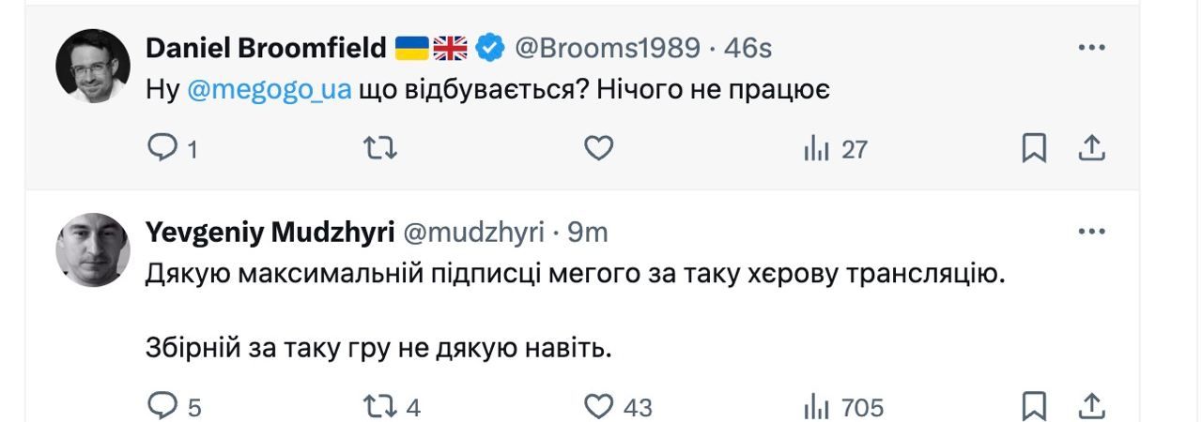
Task: Retweet Yevgeniy Mudzhyri's post
Action: (x=380, y=406)
